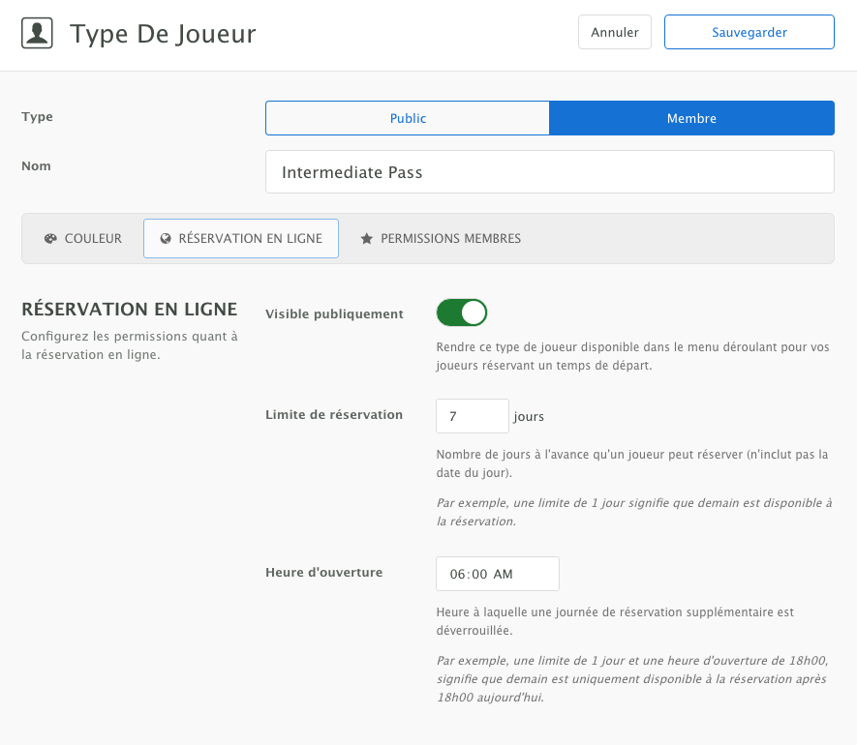Click the Limite de réservation days field

(x=472, y=416)
